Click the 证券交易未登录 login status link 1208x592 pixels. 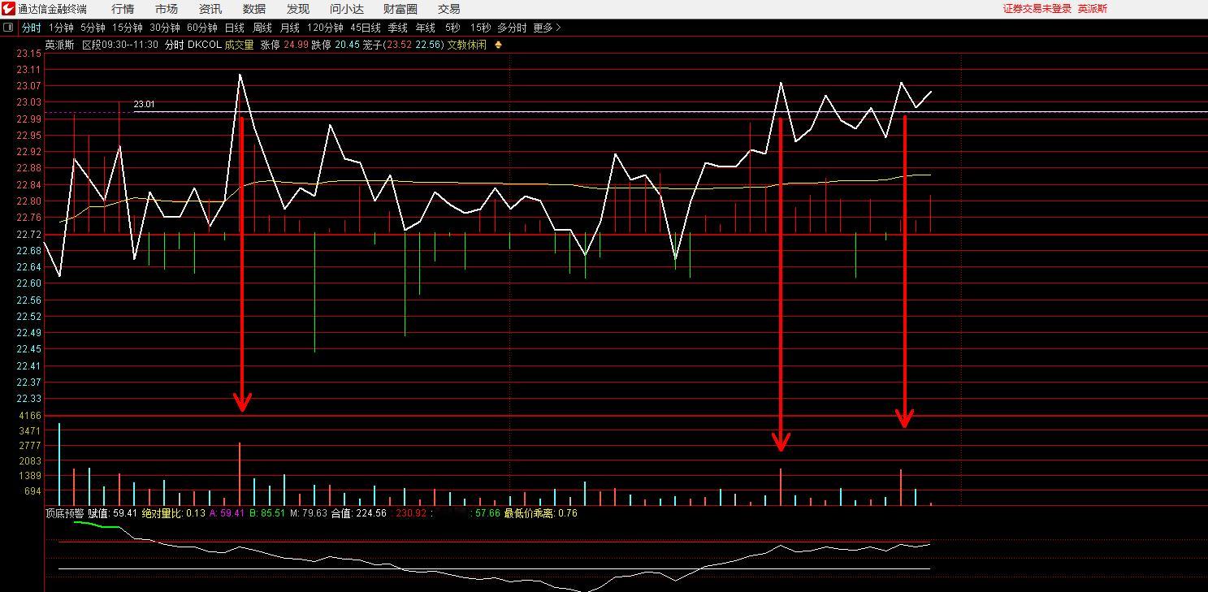click(x=1037, y=9)
